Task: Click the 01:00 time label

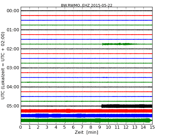Action: 13,30
